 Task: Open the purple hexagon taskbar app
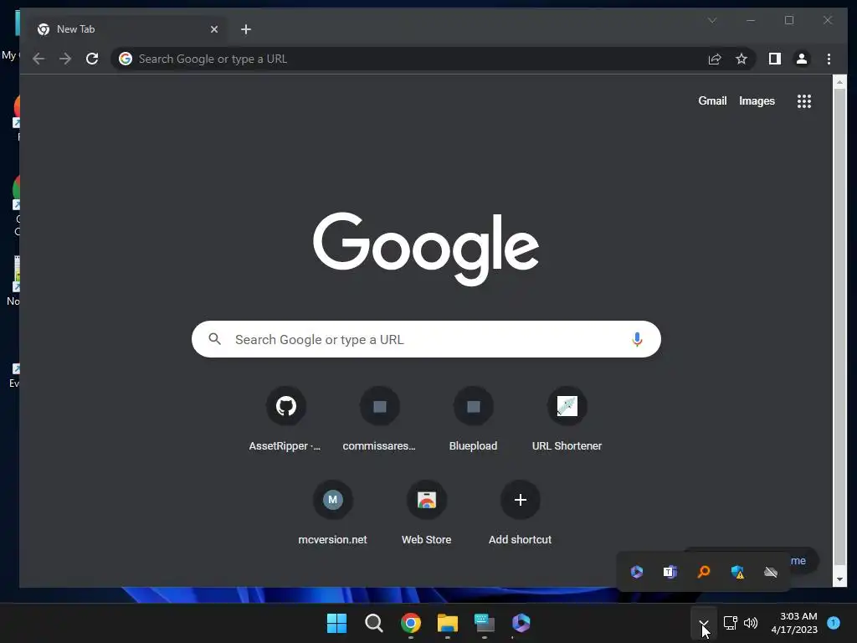point(521,623)
